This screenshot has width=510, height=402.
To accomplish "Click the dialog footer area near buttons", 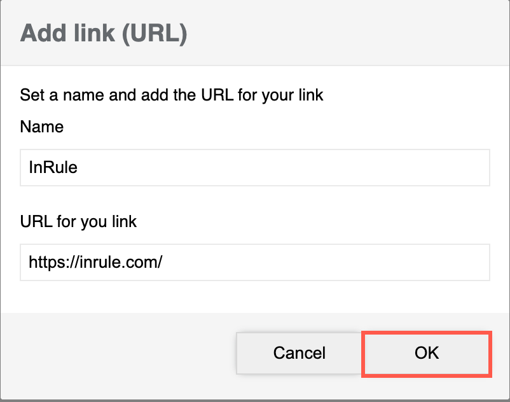I will [127, 354].
